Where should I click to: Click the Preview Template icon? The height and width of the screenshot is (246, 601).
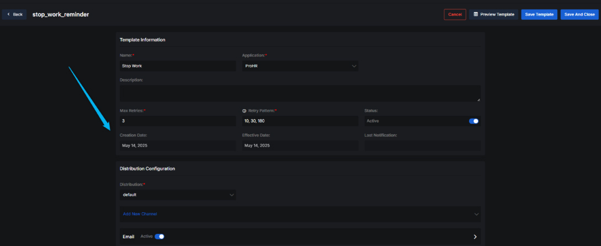(476, 14)
